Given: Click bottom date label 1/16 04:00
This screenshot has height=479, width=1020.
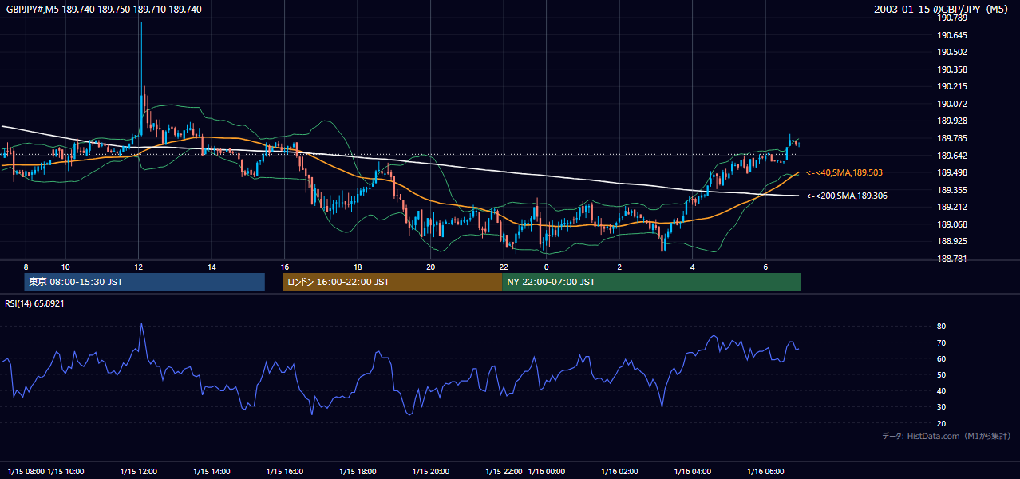Looking at the screenshot, I should pos(693,471).
